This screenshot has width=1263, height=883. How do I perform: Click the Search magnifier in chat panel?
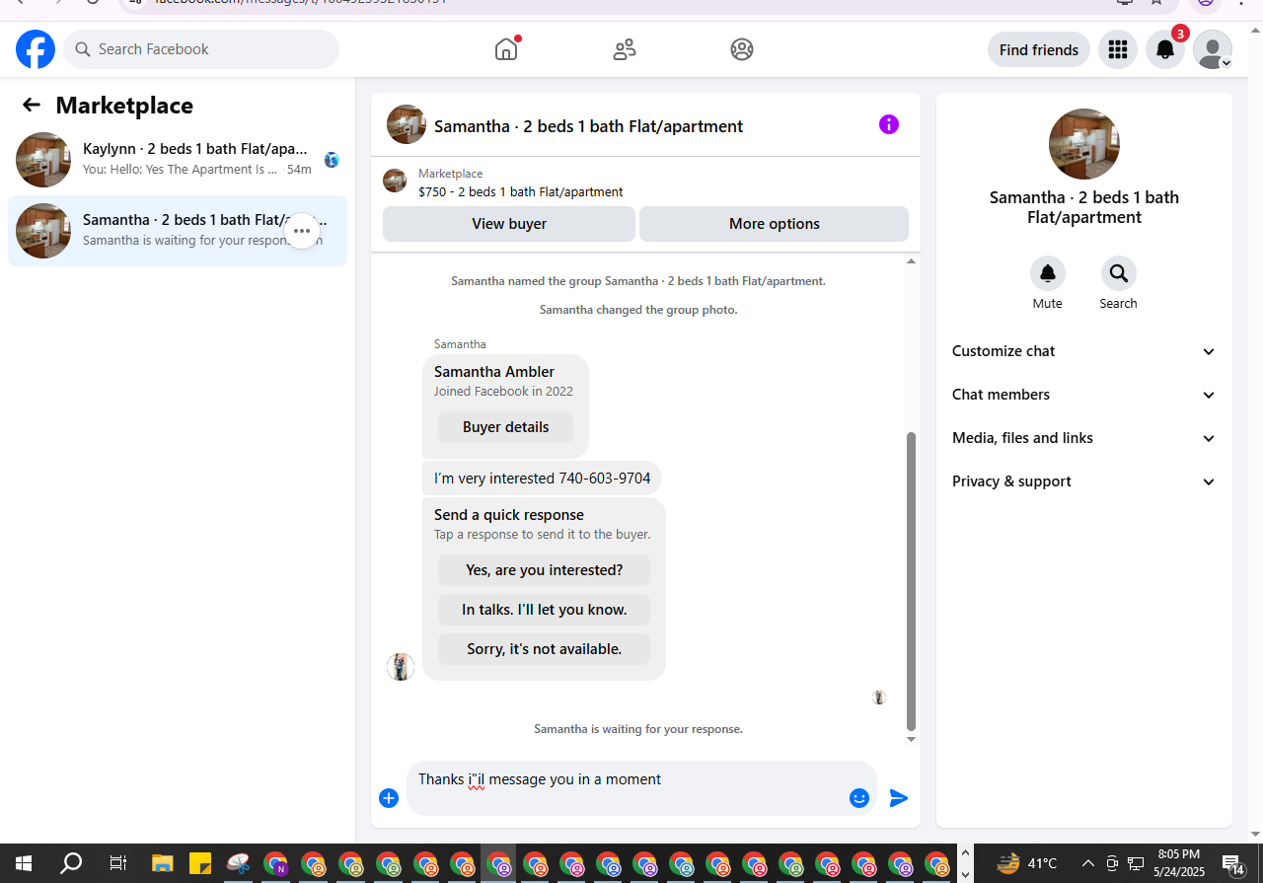pyautogui.click(x=1118, y=273)
